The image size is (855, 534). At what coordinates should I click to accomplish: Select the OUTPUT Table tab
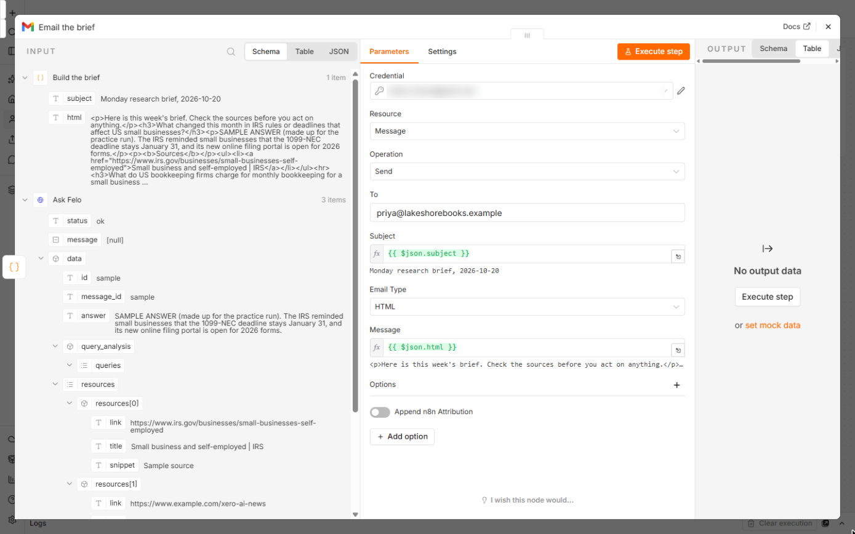812,49
